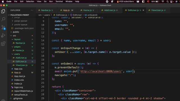The image size is (180, 101).
Task: Open the Run and Debug view
Action: click(3, 35)
